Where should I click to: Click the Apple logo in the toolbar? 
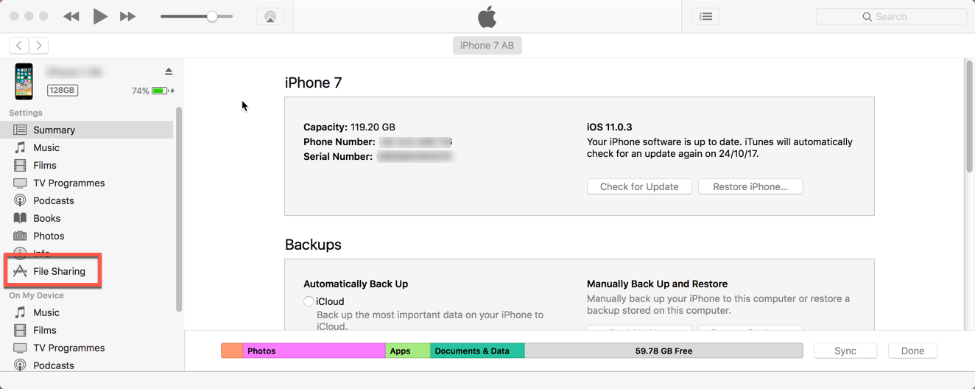tap(487, 16)
